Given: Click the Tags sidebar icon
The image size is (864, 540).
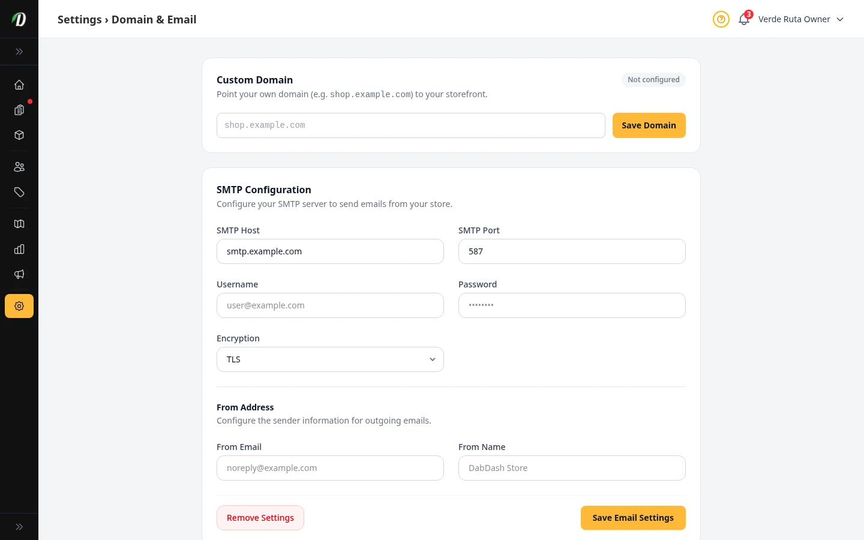Looking at the screenshot, I should point(19,192).
